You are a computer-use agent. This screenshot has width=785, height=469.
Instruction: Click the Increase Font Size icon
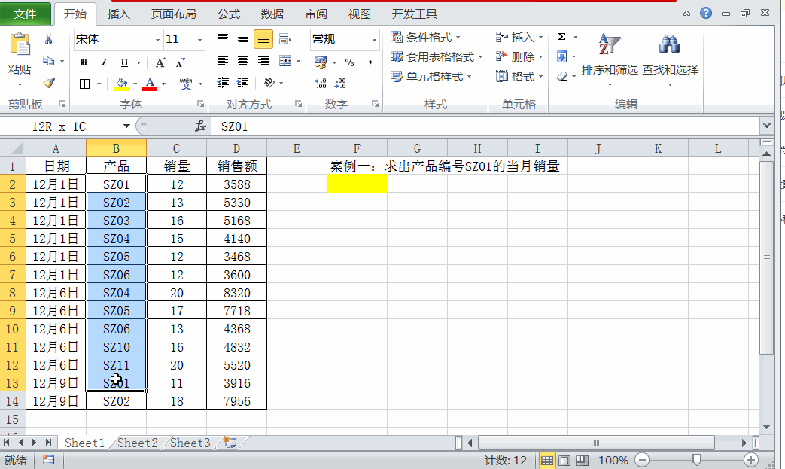(x=160, y=62)
